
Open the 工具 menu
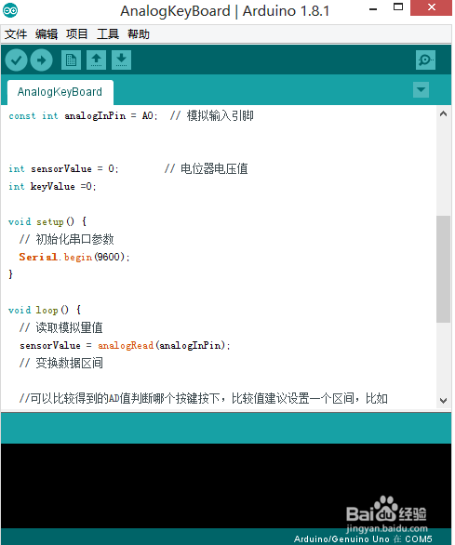pyautogui.click(x=108, y=34)
